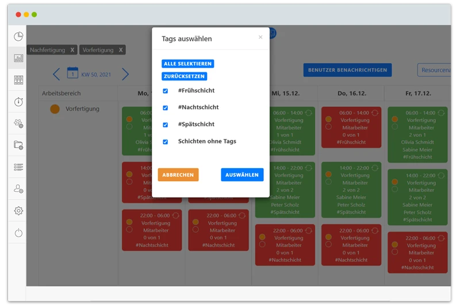This screenshot has height=306, width=460.
Task: Open the gear settings icon in sidebar
Action: click(x=18, y=211)
